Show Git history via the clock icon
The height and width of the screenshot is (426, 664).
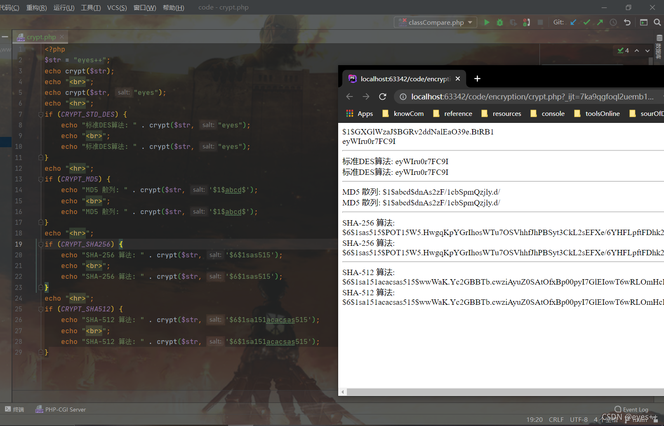click(613, 22)
